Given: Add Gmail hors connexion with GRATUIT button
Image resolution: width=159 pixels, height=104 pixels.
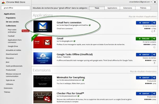Looking at the screenshot, I should pos(144,23).
